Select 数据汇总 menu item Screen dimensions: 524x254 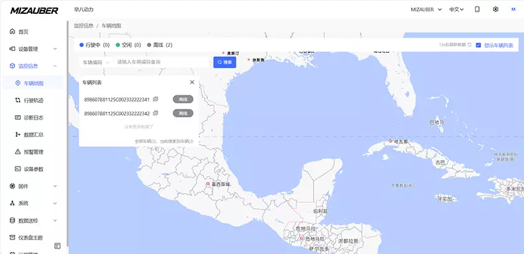34,135
